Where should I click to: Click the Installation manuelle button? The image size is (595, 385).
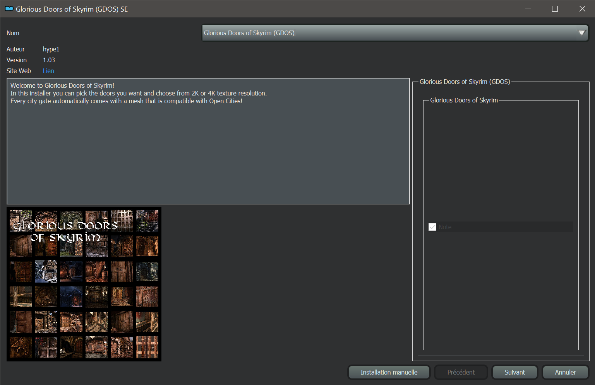[389, 372]
